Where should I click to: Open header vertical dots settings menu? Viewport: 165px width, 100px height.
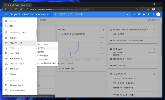click(153, 14)
